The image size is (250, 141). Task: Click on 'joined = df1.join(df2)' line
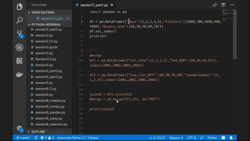(x=111, y=94)
